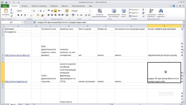Switch to the Формулы tab
This screenshot has width=186, height=105.
tap(54, 6)
